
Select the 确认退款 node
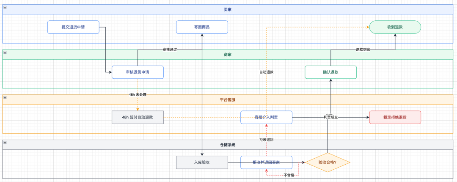[331, 72]
